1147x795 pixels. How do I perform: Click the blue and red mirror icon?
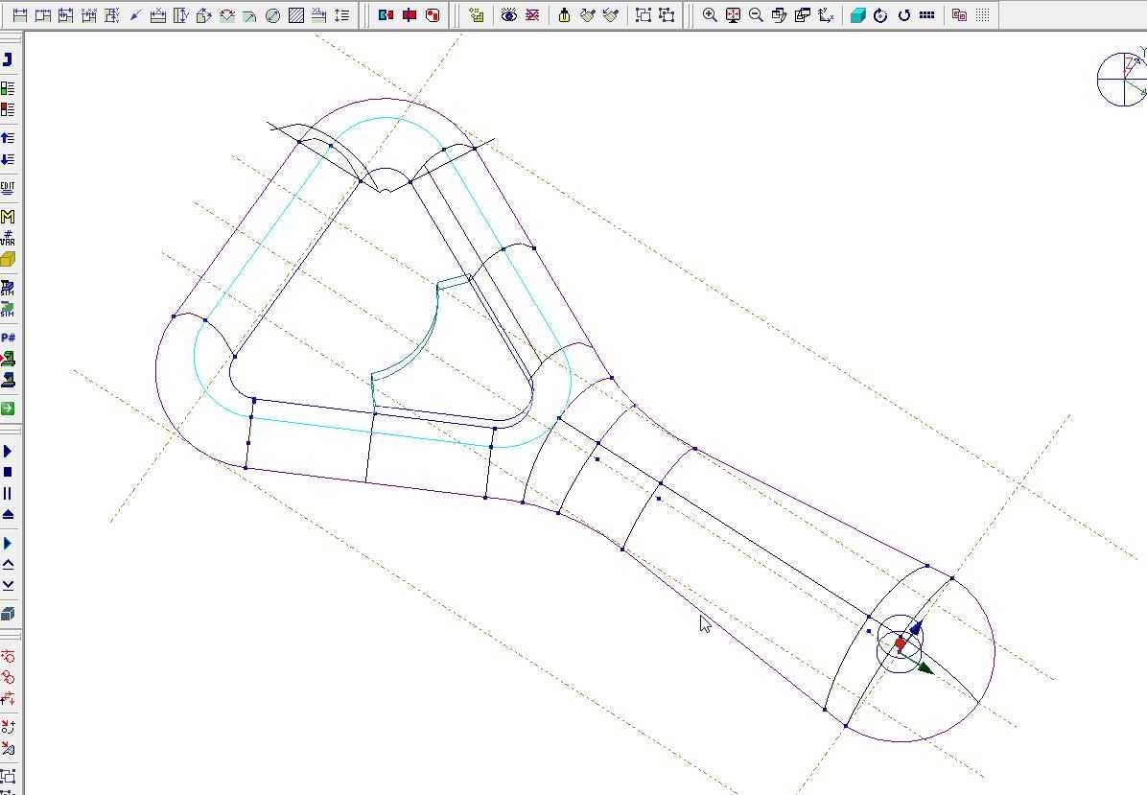pos(386,14)
